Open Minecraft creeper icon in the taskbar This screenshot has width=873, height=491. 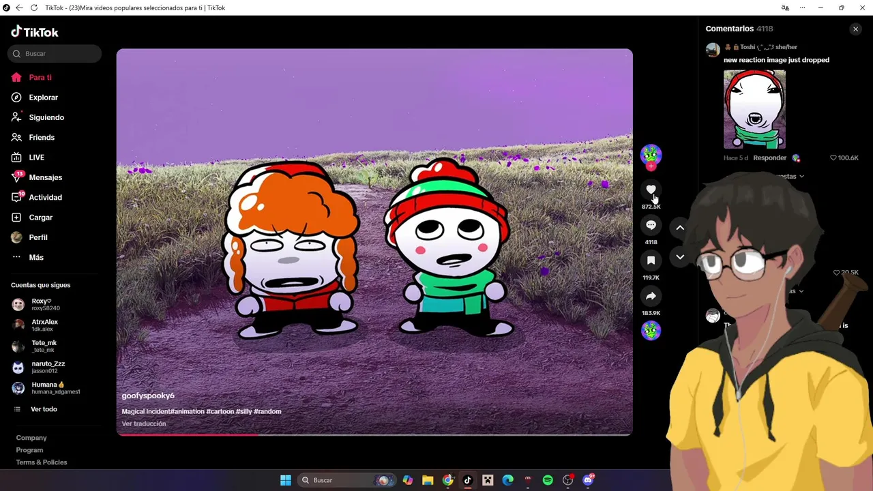(x=488, y=480)
